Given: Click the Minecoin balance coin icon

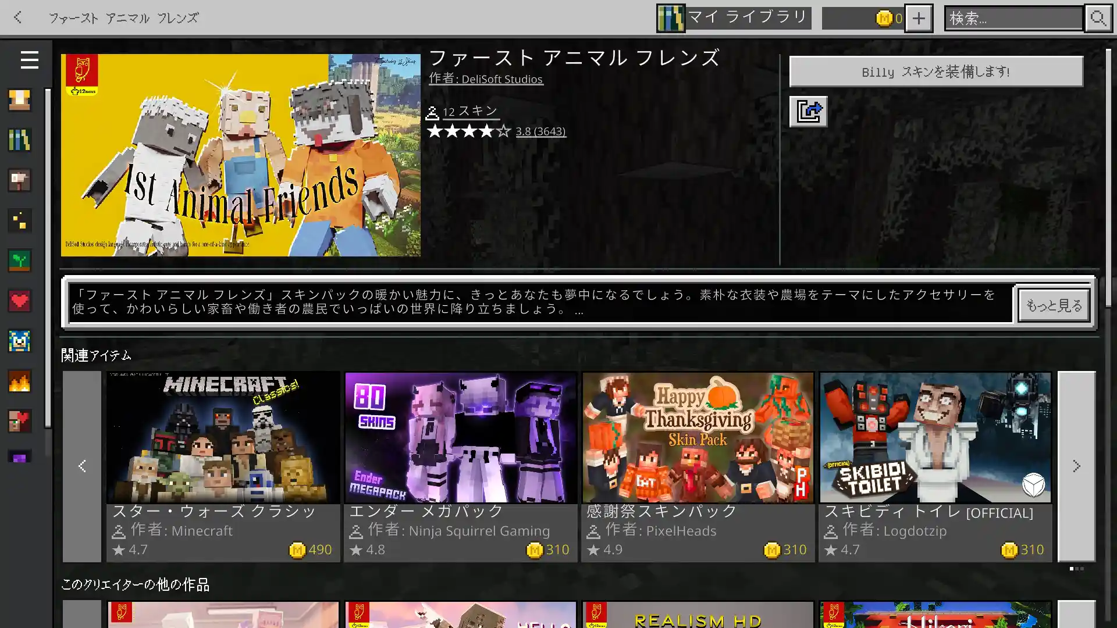Looking at the screenshot, I should tap(884, 19).
